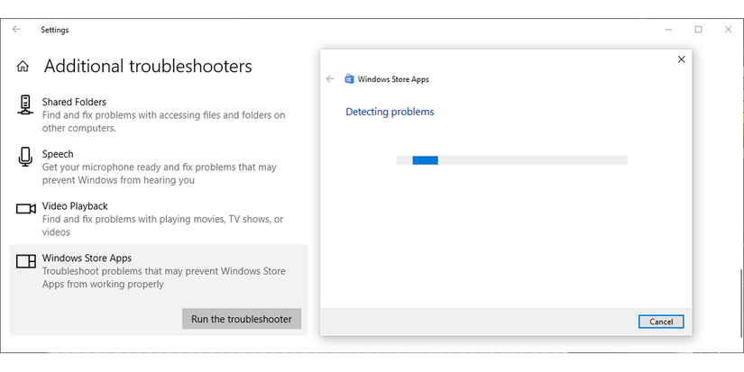The height and width of the screenshot is (372, 744).
Task: Select the Shared Folders troubleshooter title
Action: click(74, 102)
